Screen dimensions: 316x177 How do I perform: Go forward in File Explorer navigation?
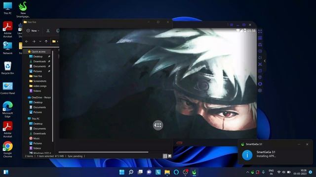[x=34, y=41]
